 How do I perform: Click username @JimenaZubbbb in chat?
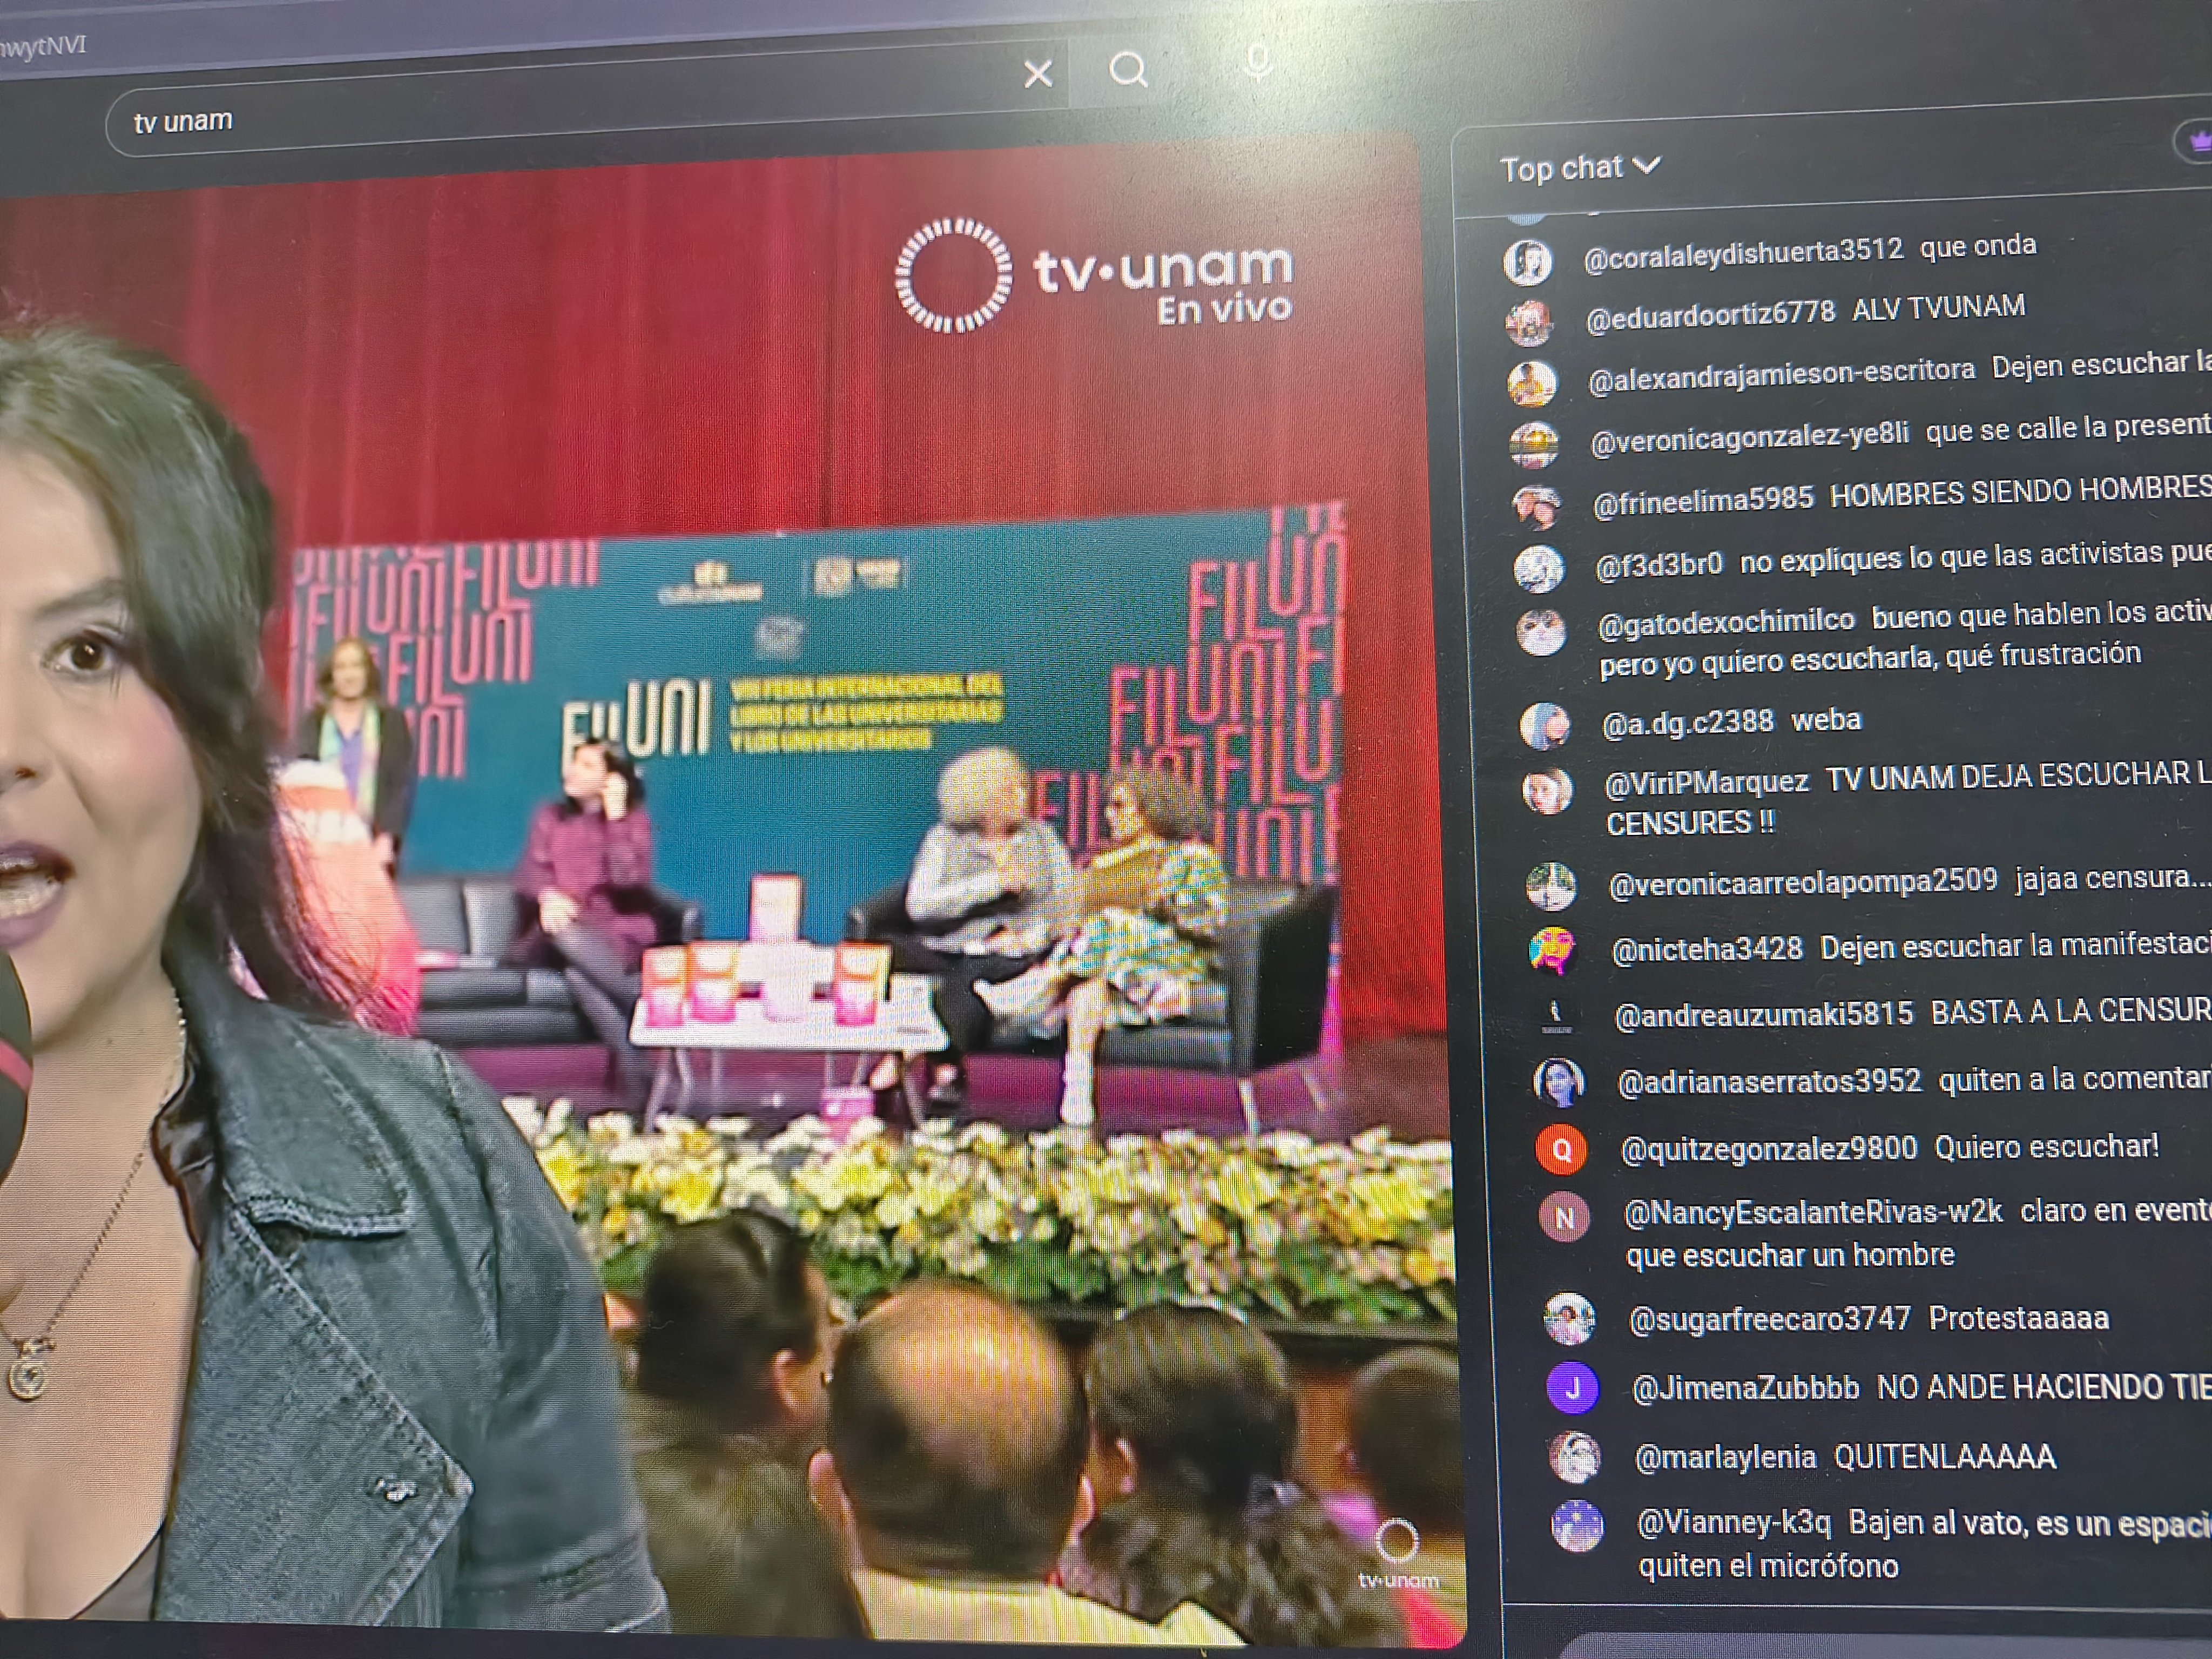1746,1388
